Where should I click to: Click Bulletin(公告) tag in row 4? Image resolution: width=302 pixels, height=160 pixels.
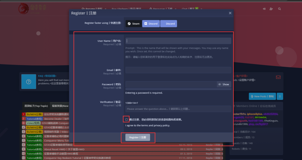pos(34,127)
